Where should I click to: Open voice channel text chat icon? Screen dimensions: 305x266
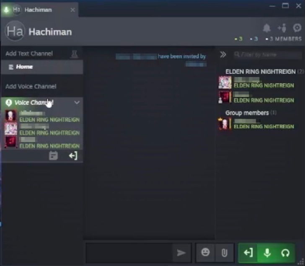(x=53, y=156)
